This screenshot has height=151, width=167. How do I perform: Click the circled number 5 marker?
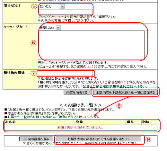coord(34,6)
